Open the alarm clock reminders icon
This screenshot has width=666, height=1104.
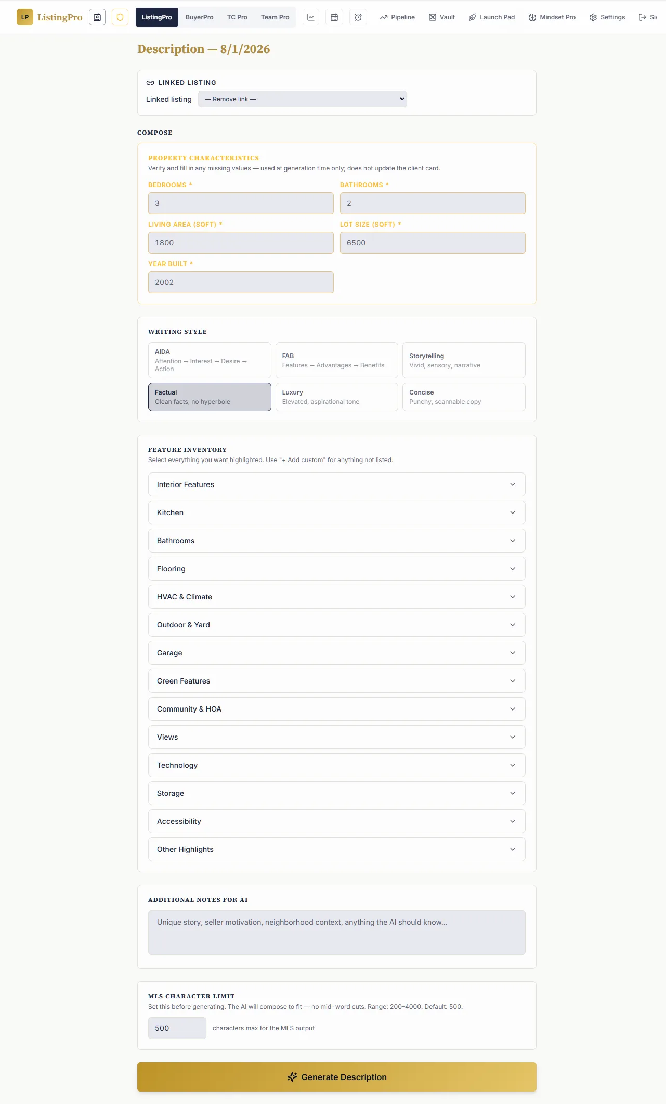click(358, 17)
